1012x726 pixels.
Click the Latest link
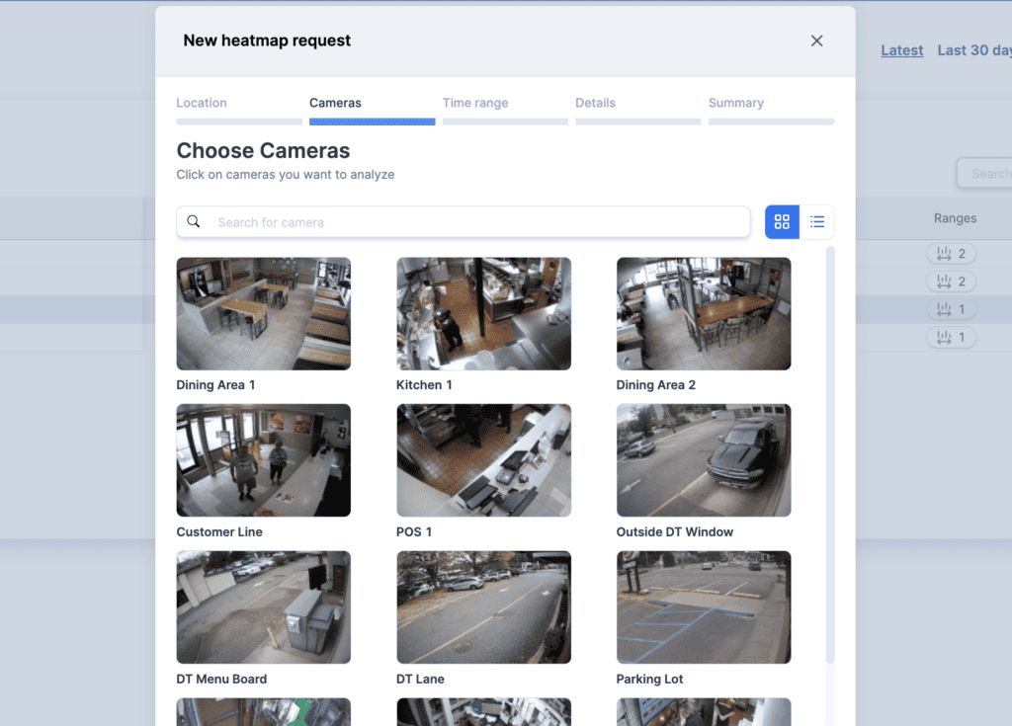pyautogui.click(x=900, y=49)
